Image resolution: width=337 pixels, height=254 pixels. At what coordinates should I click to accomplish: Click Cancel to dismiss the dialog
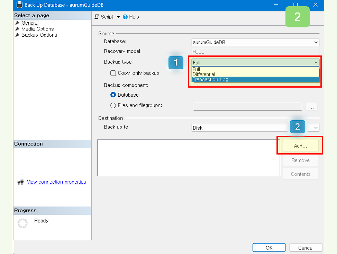tap(306, 247)
